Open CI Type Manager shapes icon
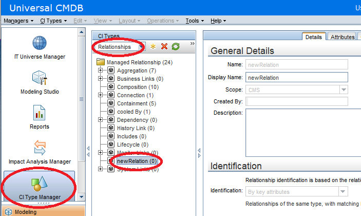The width and height of the screenshot is (361, 216). [x=40, y=184]
